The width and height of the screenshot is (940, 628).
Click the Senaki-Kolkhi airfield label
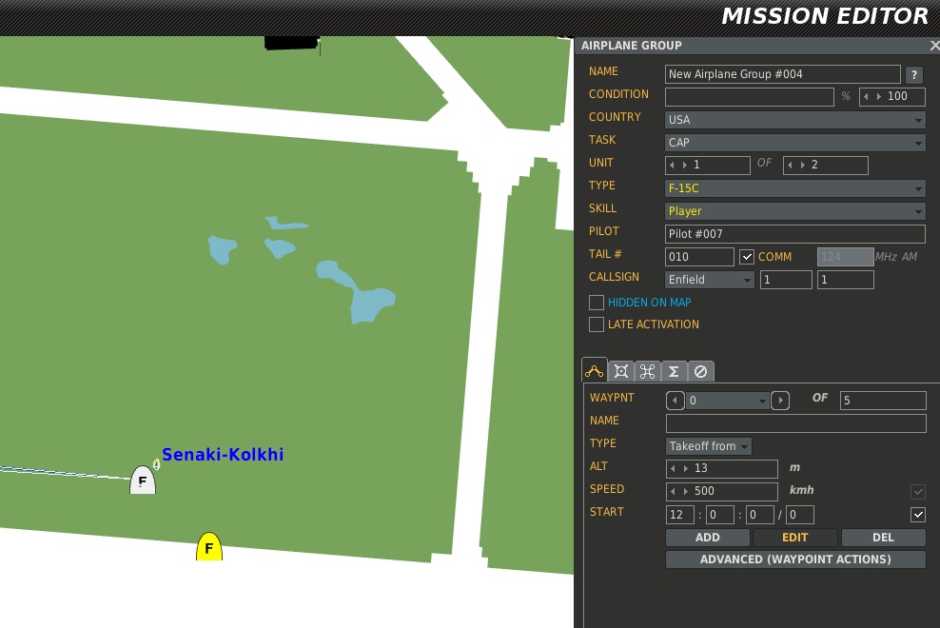click(x=223, y=455)
